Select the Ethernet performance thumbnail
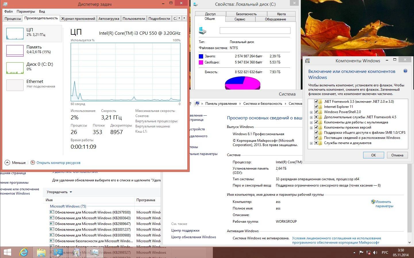The height and width of the screenshot is (258, 414). coord(15,85)
